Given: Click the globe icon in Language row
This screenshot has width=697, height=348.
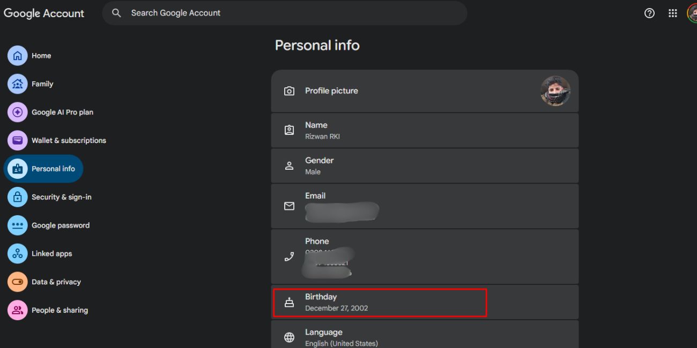Looking at the screenshot, I should pos(290,337).
